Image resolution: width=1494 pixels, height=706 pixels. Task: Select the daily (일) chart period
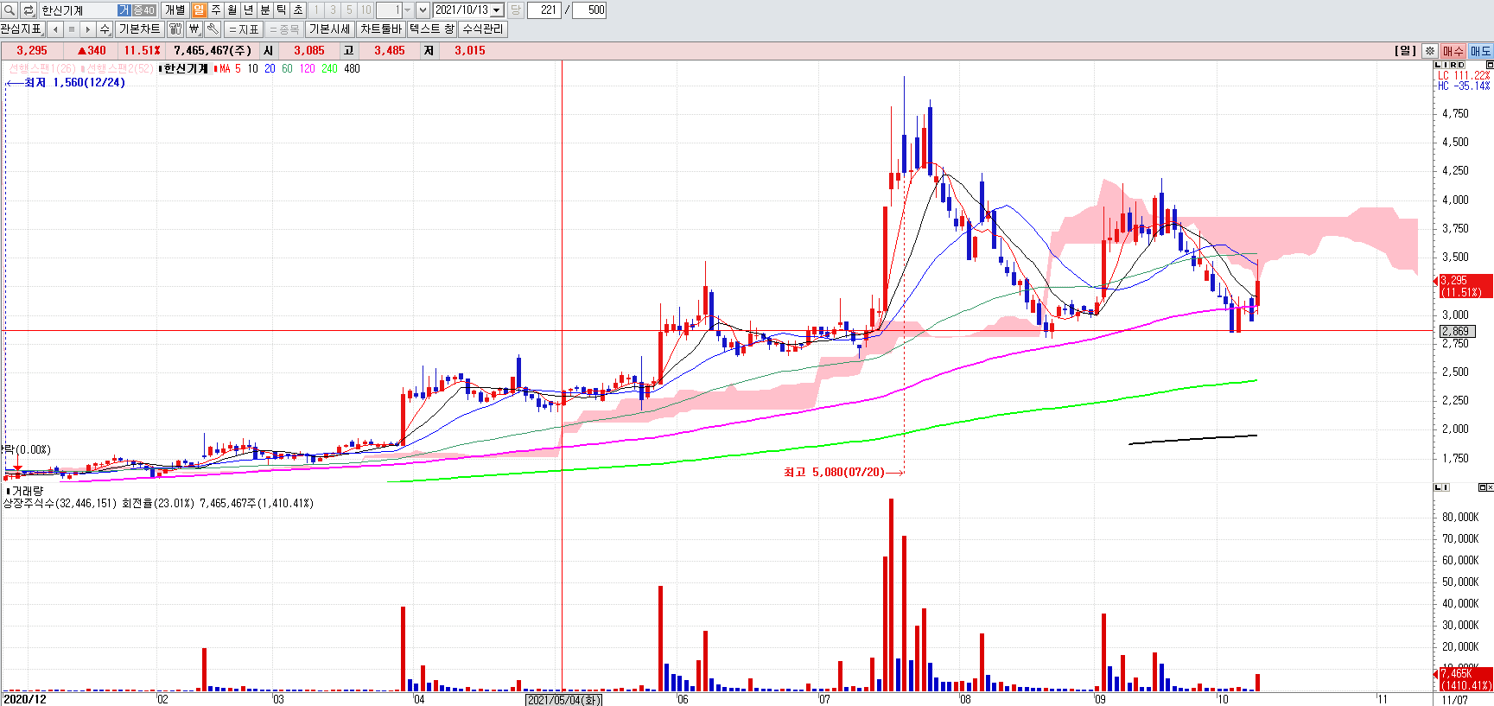200,10
